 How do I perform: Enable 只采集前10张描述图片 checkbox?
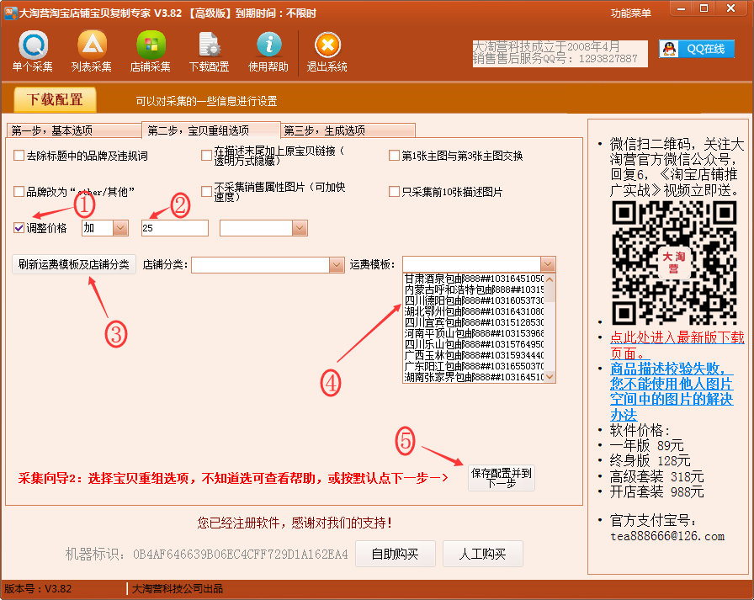[394, 191]
